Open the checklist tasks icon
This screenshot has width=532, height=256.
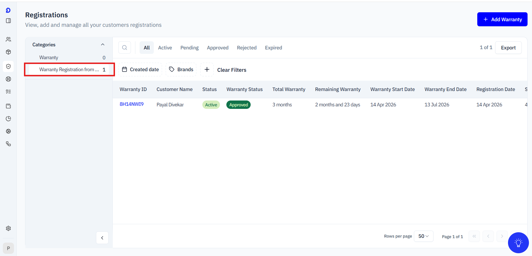click(x=8, y=92)
